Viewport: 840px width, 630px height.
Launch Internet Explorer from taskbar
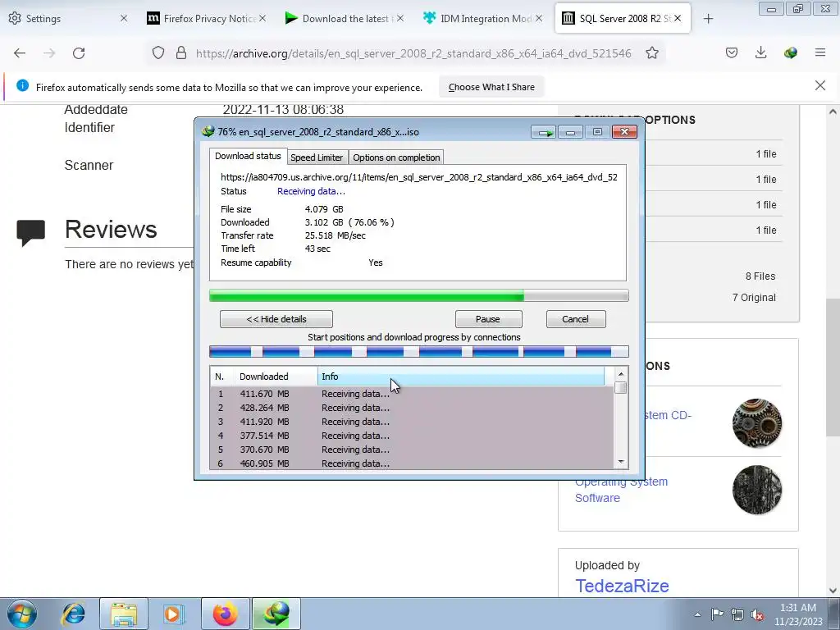click(73, 614)
